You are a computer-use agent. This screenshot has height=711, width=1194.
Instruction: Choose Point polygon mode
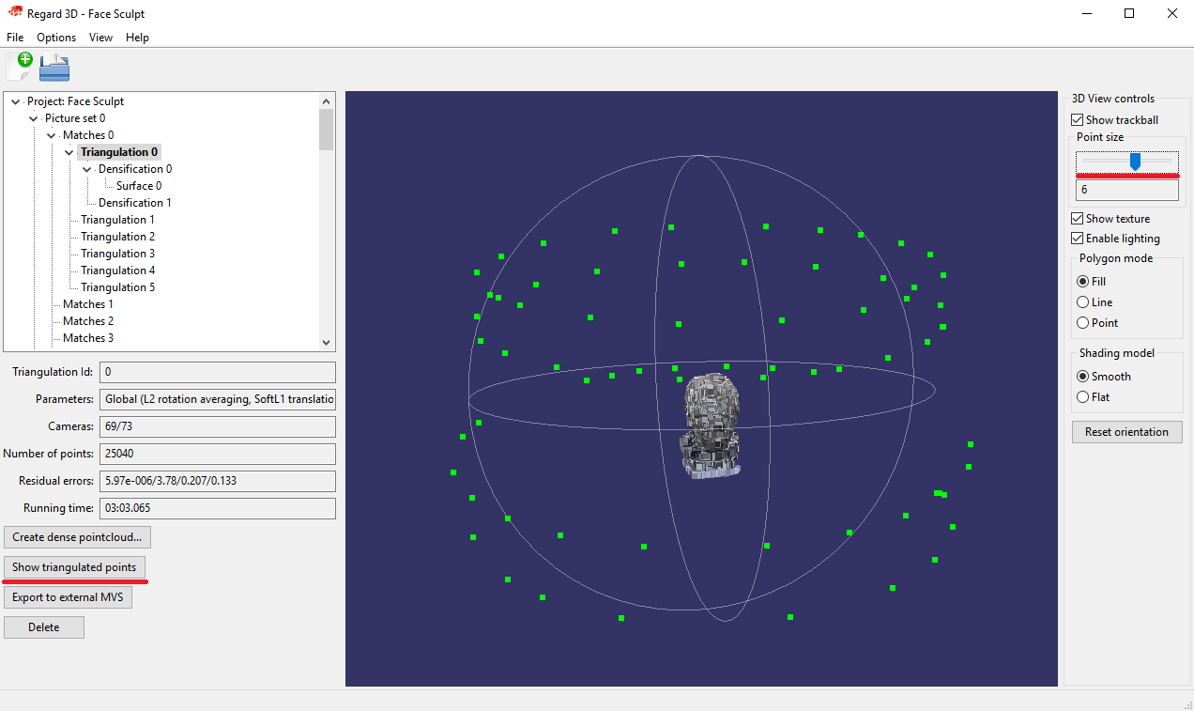[1082, 322]
